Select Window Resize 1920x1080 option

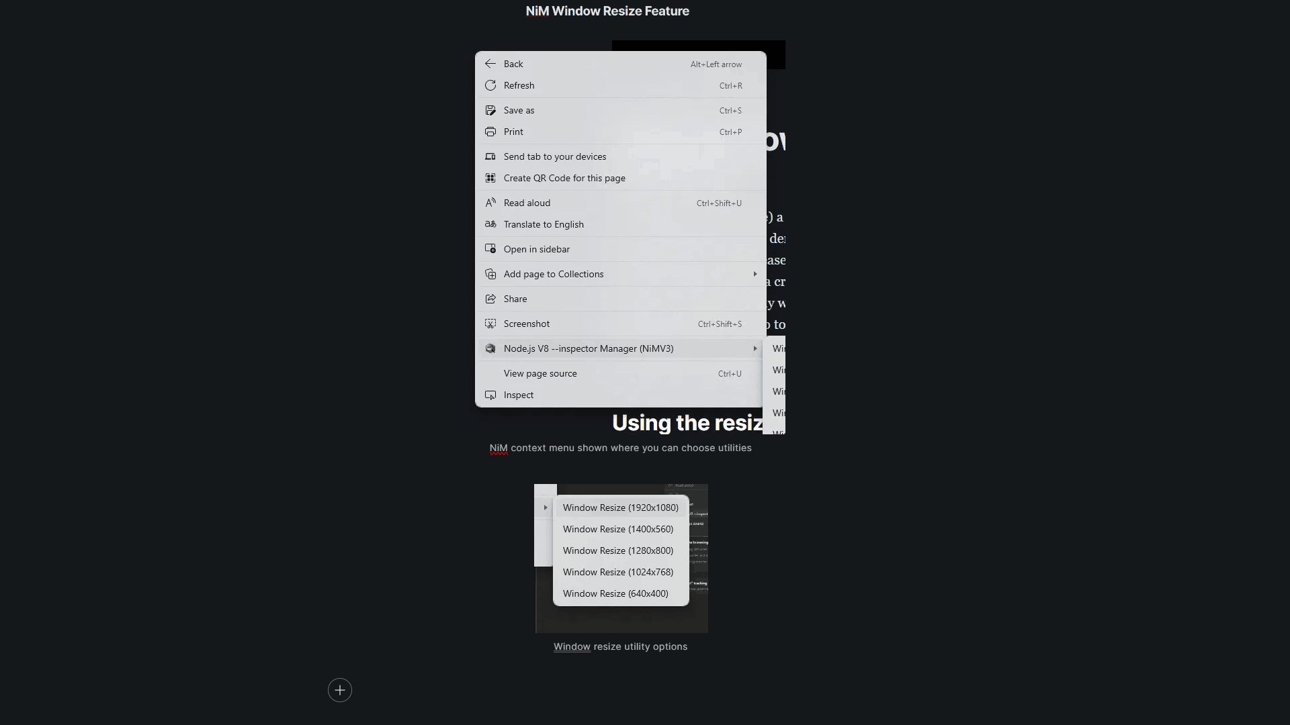coord(621,507)
